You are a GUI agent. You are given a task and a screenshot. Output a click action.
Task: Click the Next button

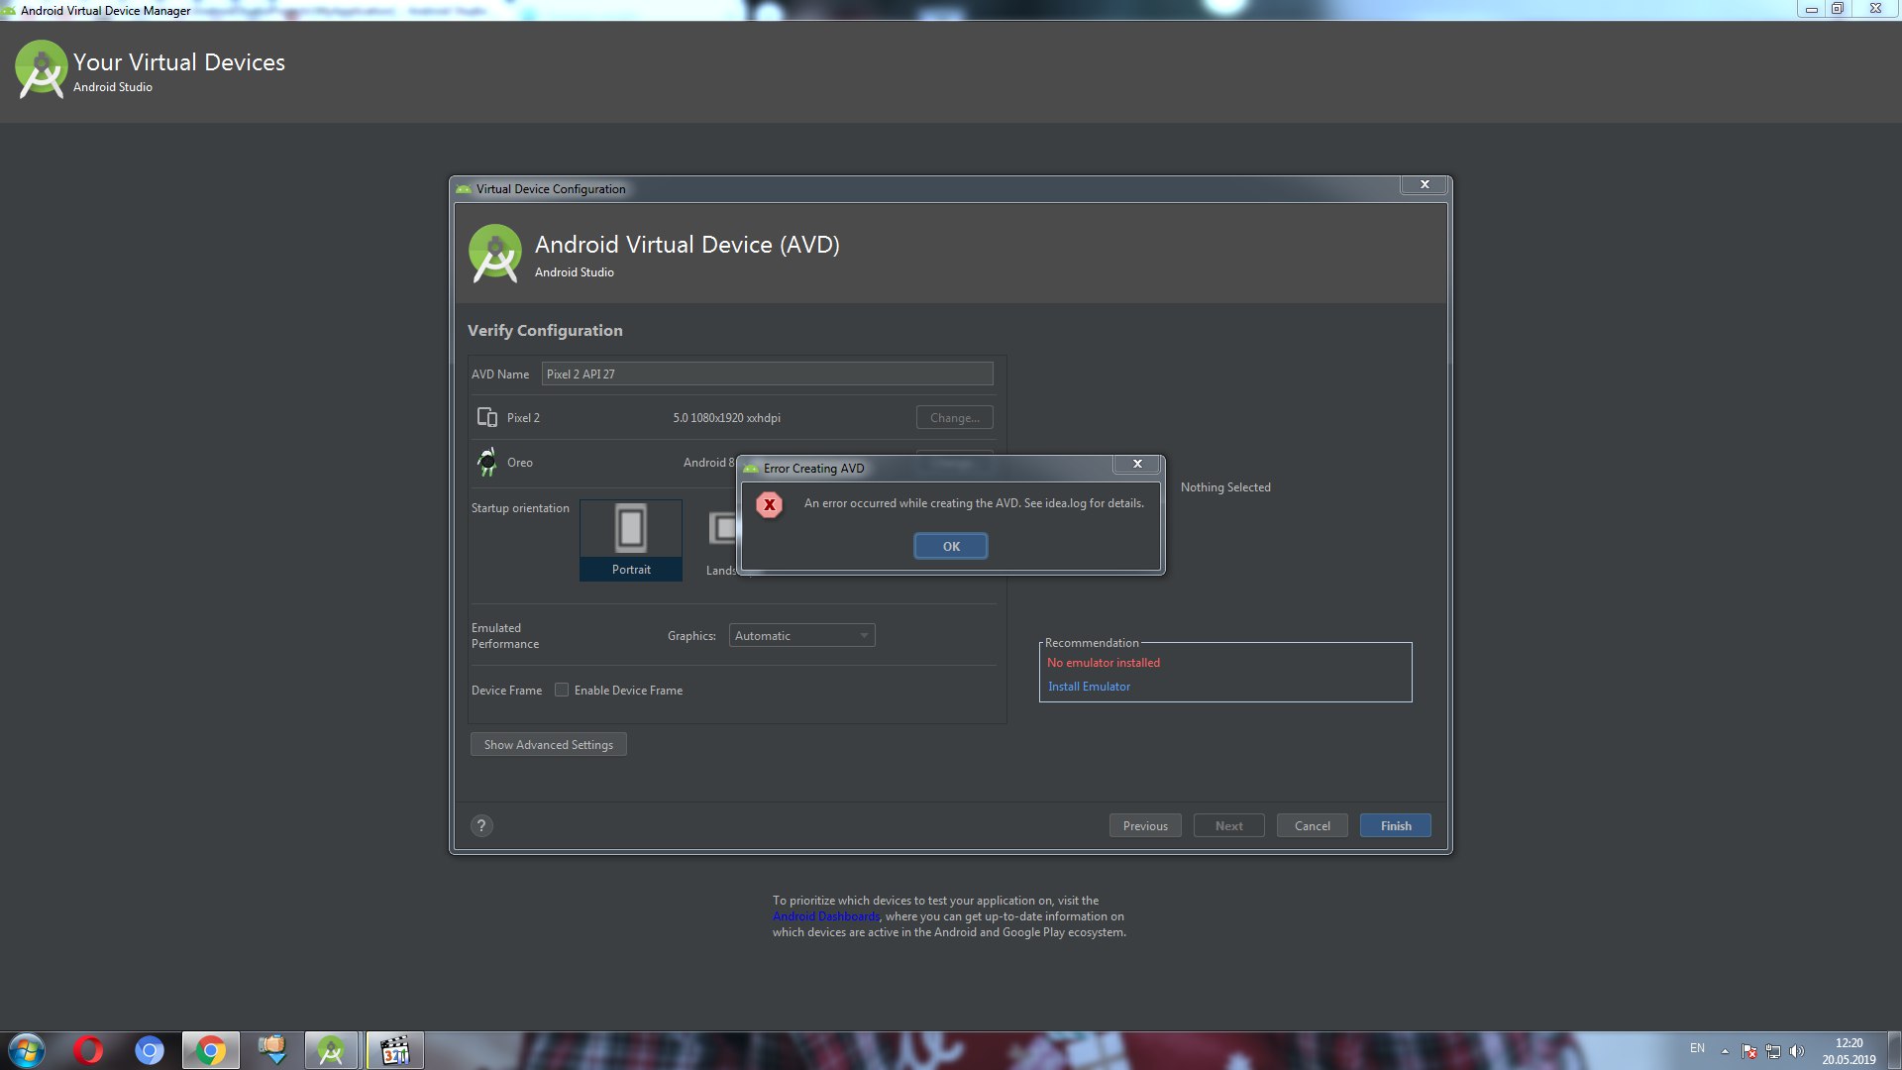tap(1228, 825)
